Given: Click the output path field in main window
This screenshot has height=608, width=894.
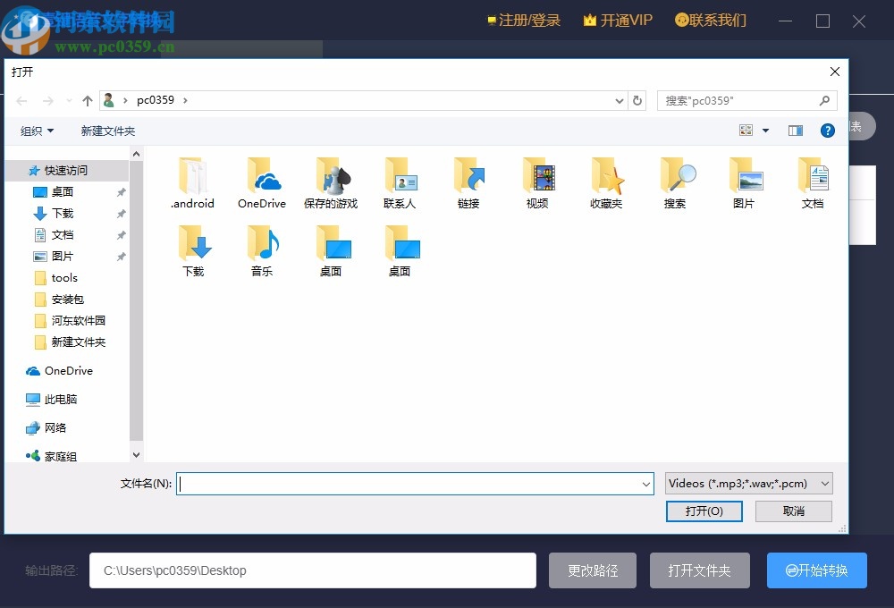Looking at the screenshot, I should click(312, 570).
